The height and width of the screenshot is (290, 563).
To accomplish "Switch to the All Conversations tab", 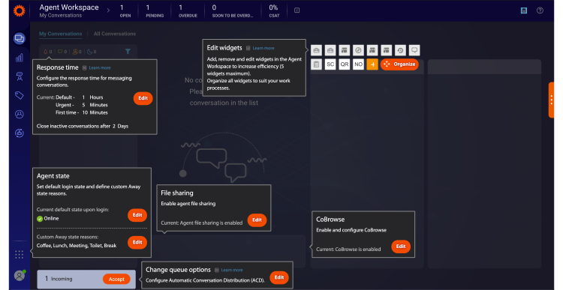I will [115, 34].
